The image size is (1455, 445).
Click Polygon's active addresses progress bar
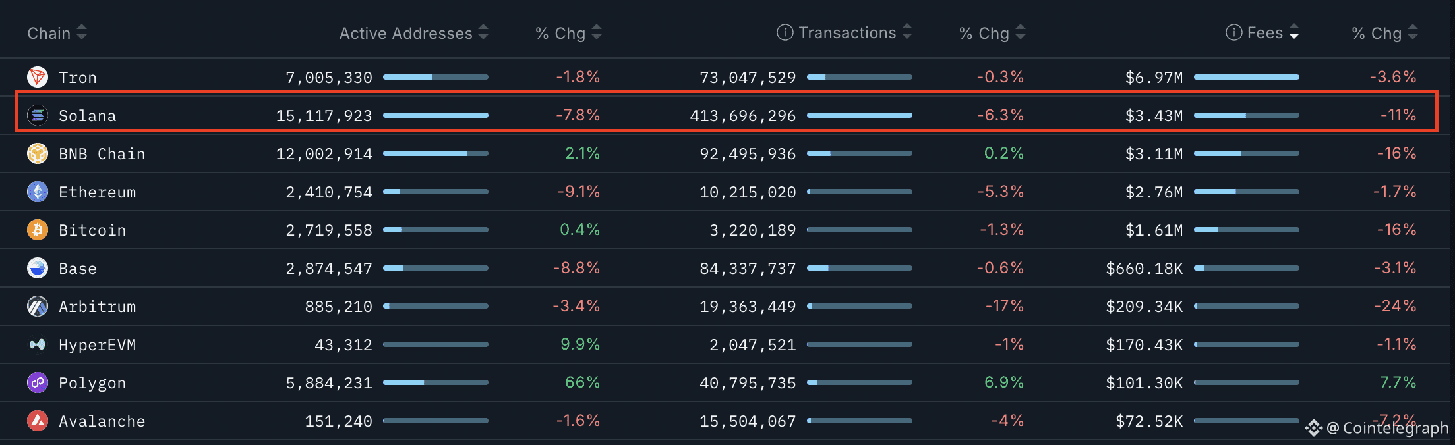(x=436, y=382)
